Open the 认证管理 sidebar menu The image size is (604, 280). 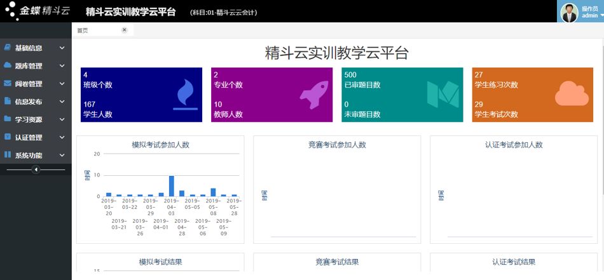[x=36, y=137]
